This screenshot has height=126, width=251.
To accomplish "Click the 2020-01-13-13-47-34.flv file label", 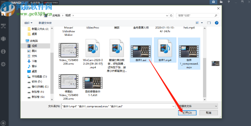I will point(165,29).
